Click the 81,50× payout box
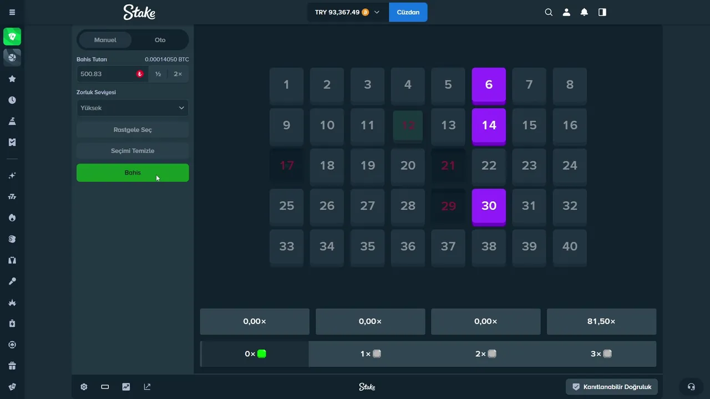Image resolution: width=710 pixels, height=399 pixels. click(x=601, y=321)
